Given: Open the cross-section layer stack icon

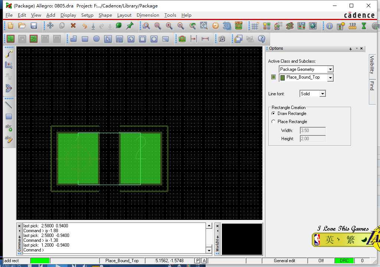Looking at the screenshot, I should click(x=289, y=26).
